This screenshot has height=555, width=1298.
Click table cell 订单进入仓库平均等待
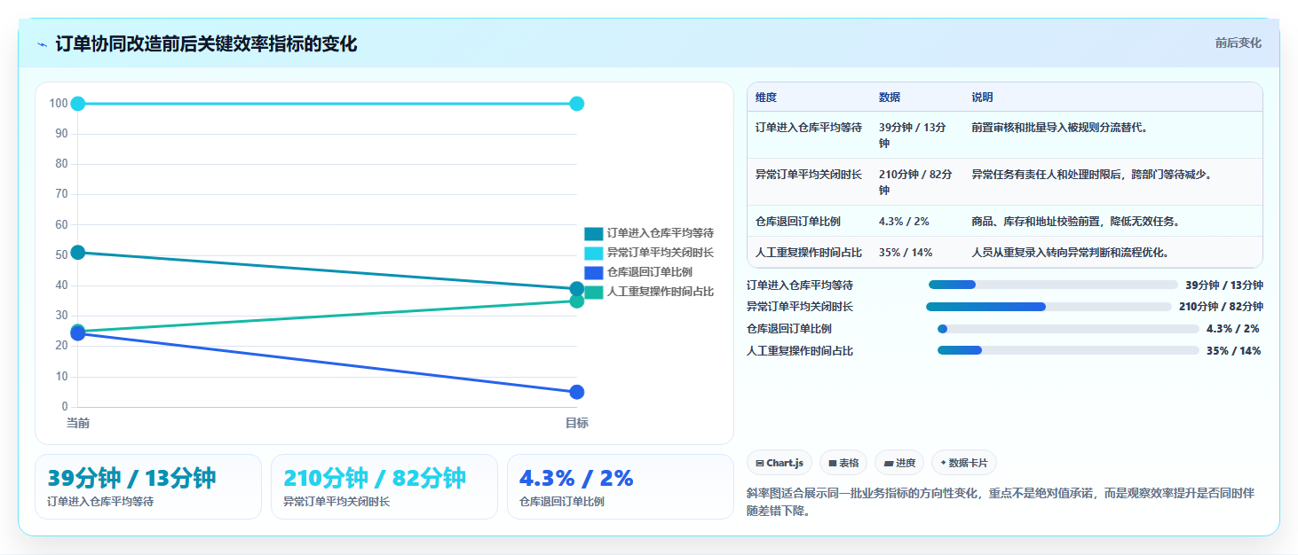[x=809, y=135]
